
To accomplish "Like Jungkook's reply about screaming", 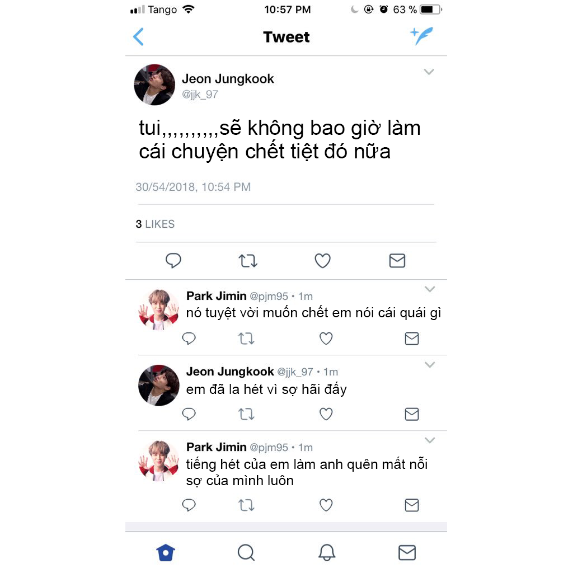I will (326, 414).
